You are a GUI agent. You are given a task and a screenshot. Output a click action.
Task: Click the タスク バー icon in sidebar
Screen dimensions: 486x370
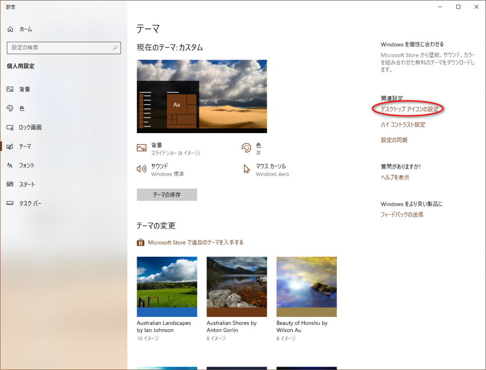point(10,203)
